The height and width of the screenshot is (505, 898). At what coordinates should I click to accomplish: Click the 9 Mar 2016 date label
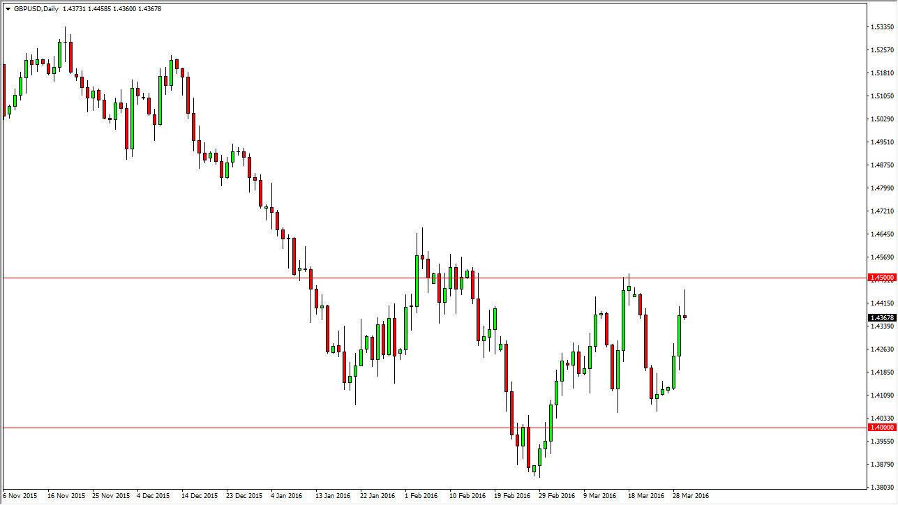point(599,496)
